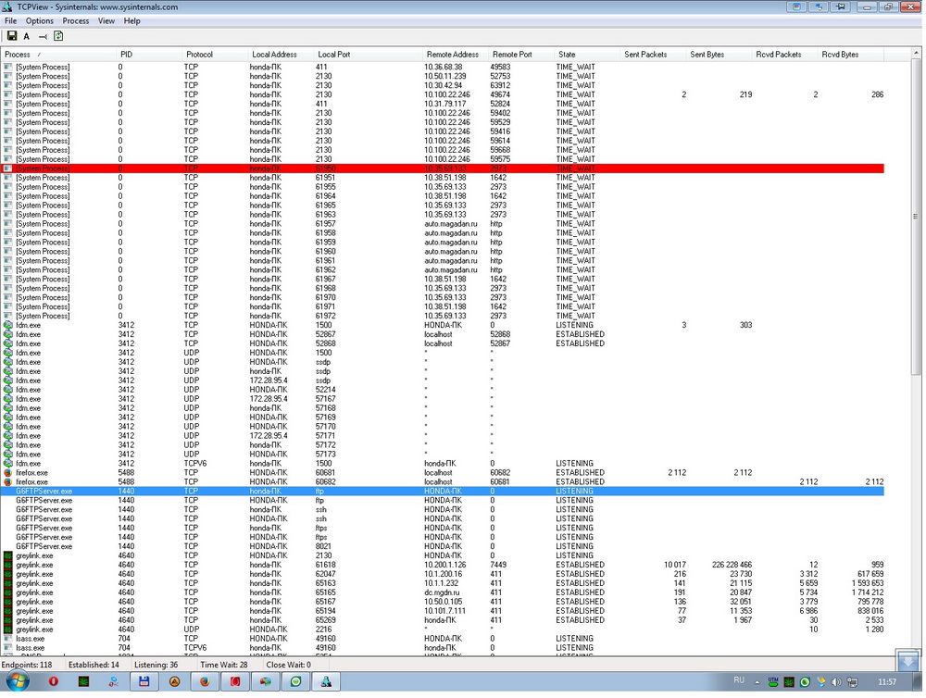Image resolution: width=926 pixels, height=698 pixels.
Task: Click the first greylink.exe row icon
Action: pos(8,555)
